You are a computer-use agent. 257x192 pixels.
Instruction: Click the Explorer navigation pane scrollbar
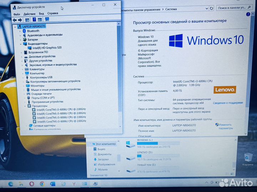coord(119,158)
